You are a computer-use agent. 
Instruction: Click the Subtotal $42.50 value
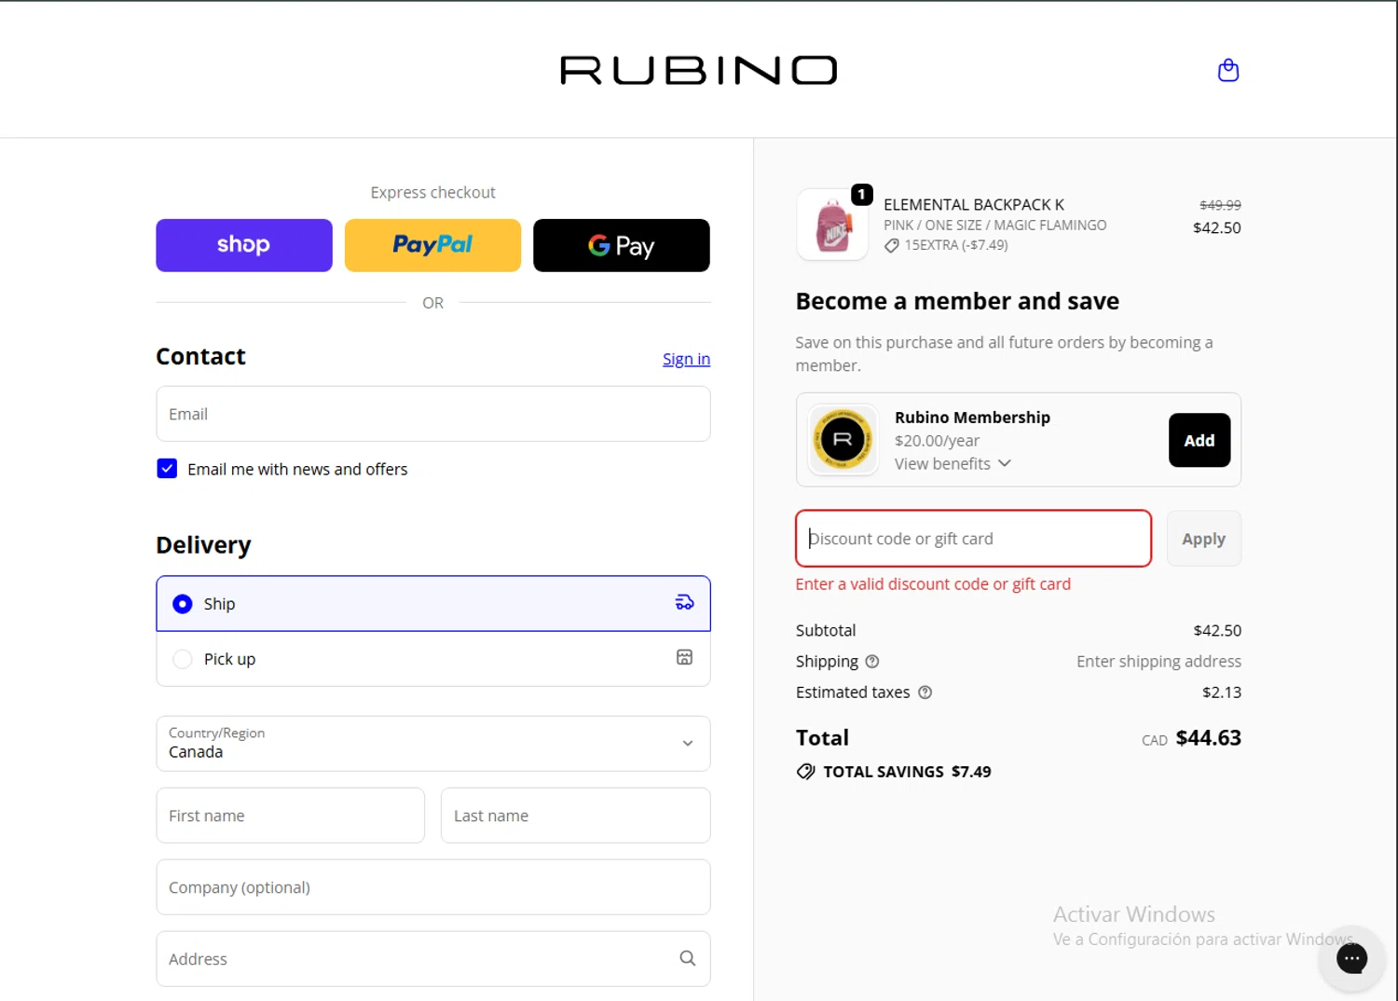pyautogui.click(x=1217, y=631)
